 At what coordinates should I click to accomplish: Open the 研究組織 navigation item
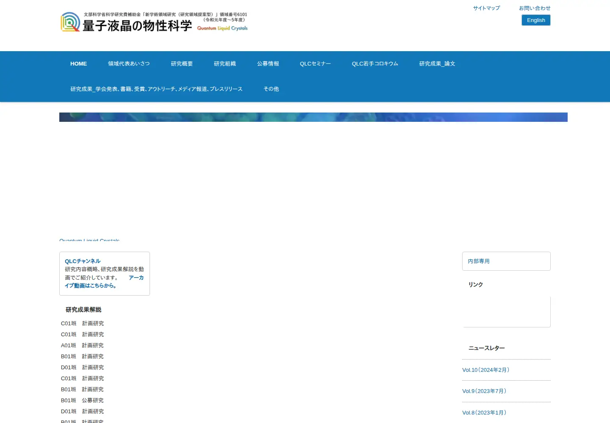(x=225, y=64)
